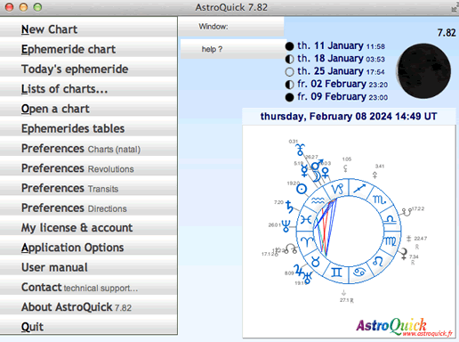
Task: Select the th. 18 January 03:53 entry
Action: (341, 59)
